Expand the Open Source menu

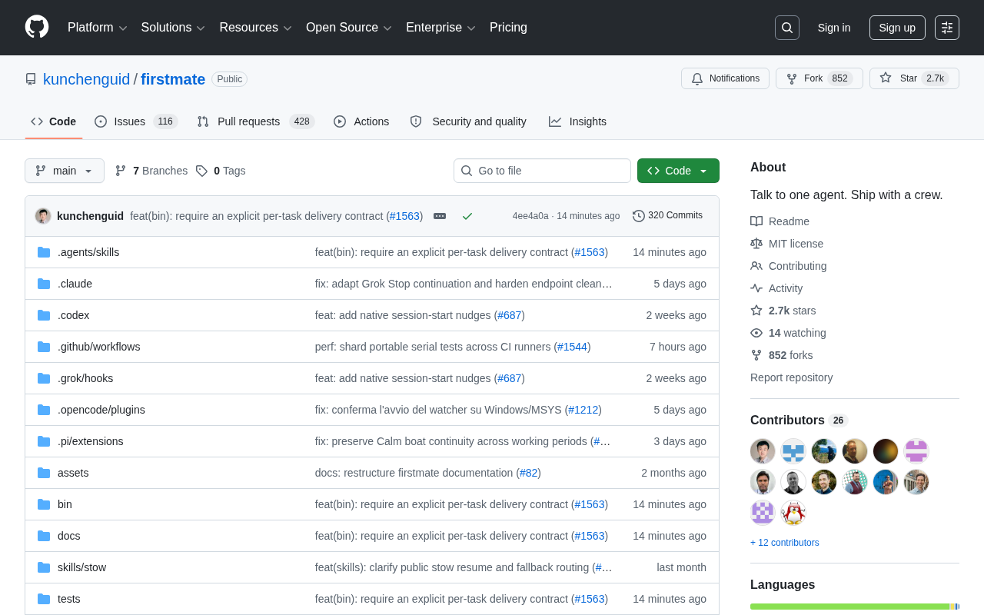(x=349, y=28)
